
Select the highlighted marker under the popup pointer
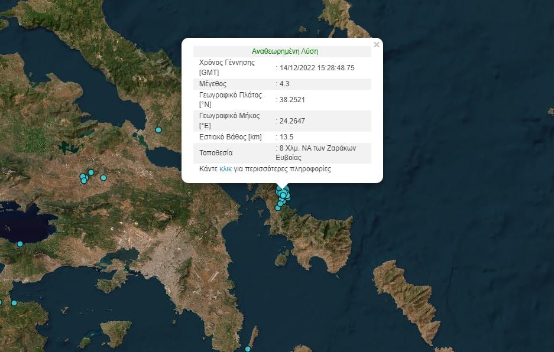283,195
